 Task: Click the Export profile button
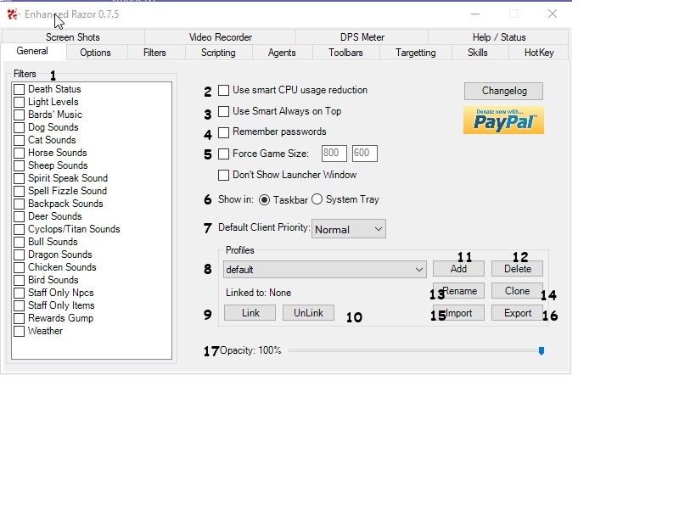click(517, 313)
